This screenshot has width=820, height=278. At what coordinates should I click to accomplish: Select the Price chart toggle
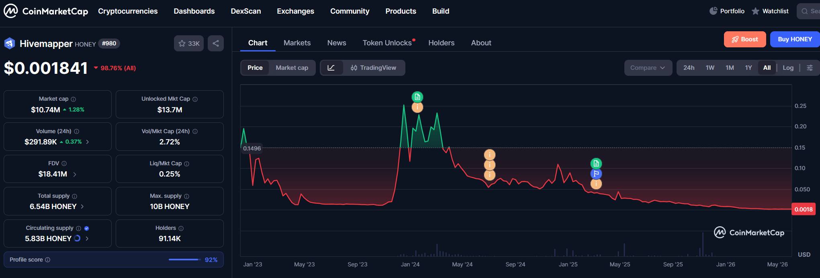(255, 68)
